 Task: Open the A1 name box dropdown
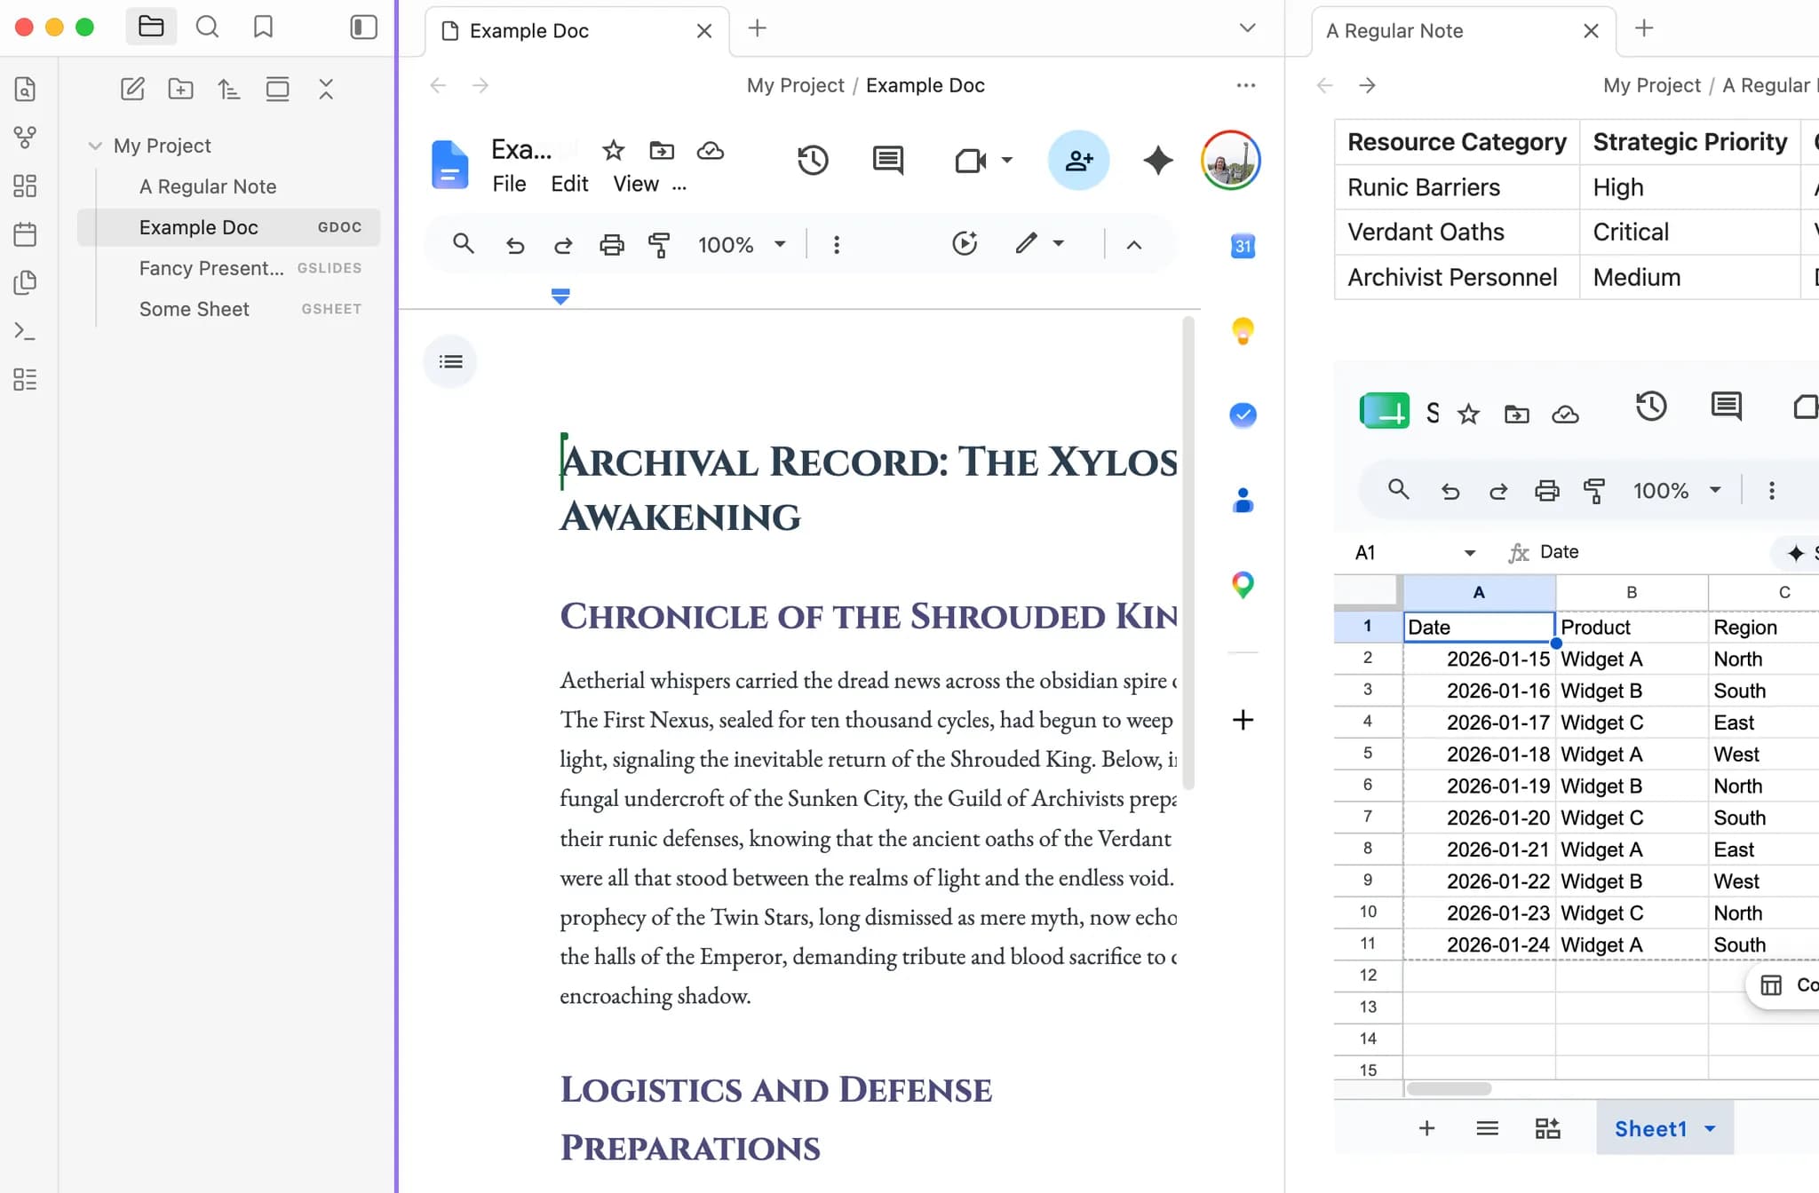tap(1469, 553)
